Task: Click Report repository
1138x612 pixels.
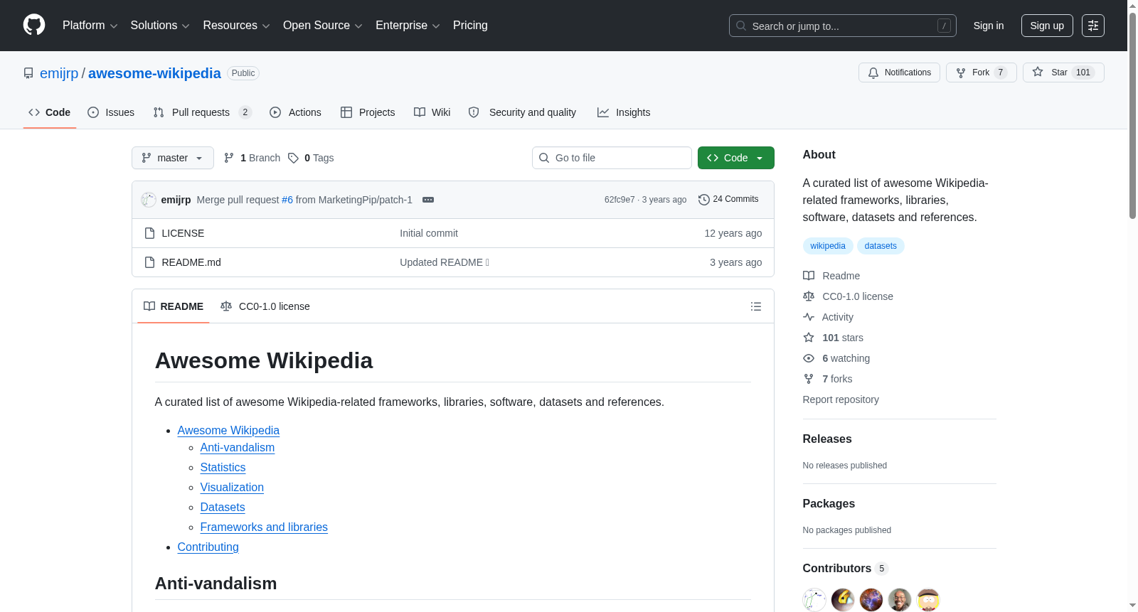Action: tap(841, 399)
